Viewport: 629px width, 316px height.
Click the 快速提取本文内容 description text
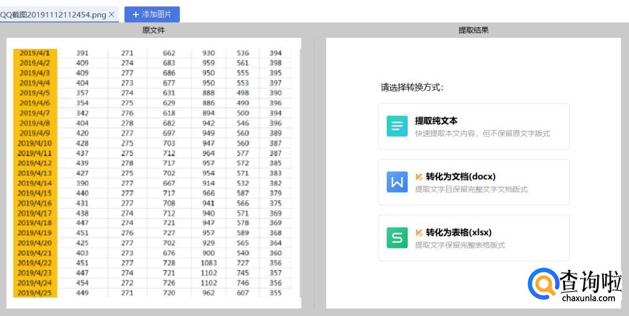pos(483,133)
